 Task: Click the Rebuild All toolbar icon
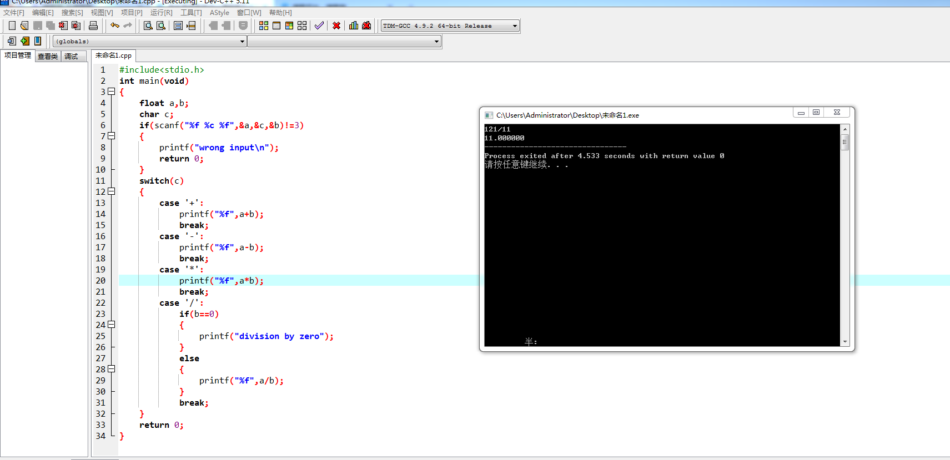coord(302,26)
